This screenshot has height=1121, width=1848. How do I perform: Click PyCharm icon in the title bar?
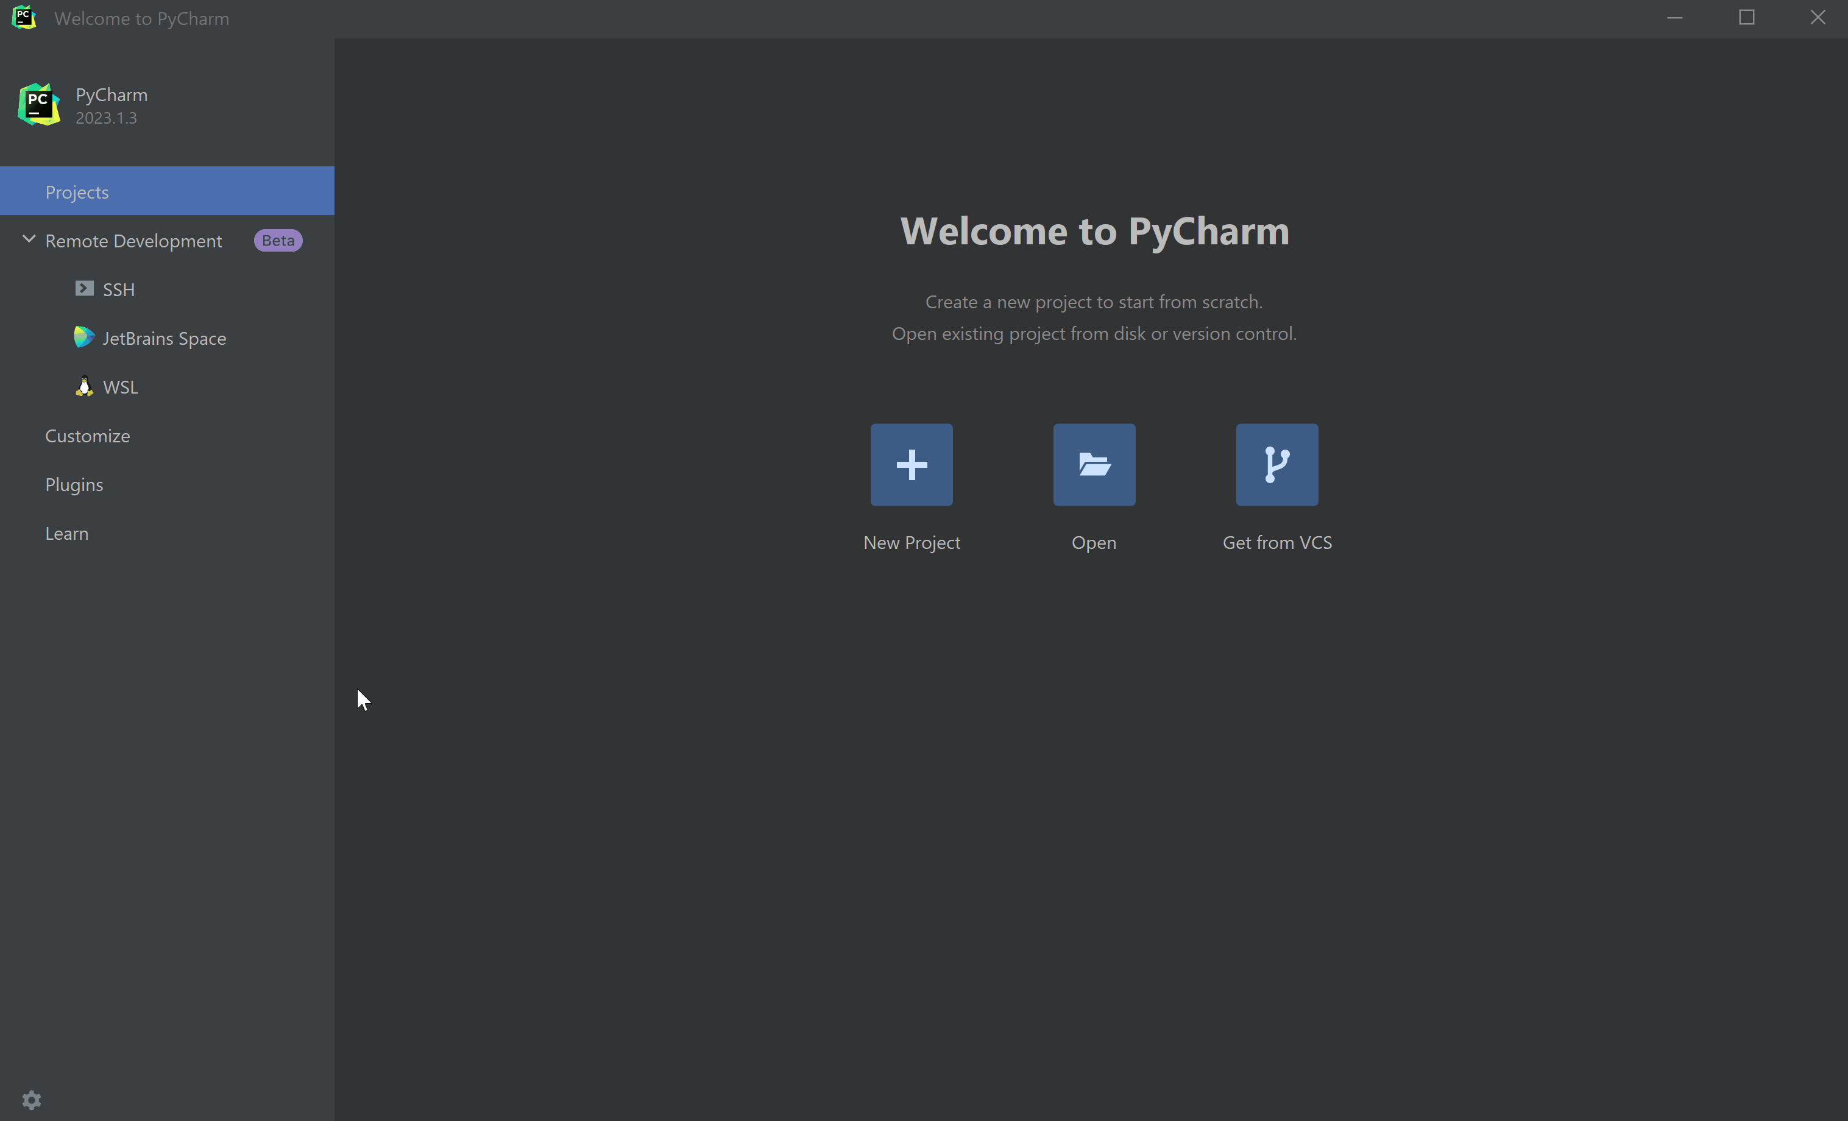click(24, 17)
